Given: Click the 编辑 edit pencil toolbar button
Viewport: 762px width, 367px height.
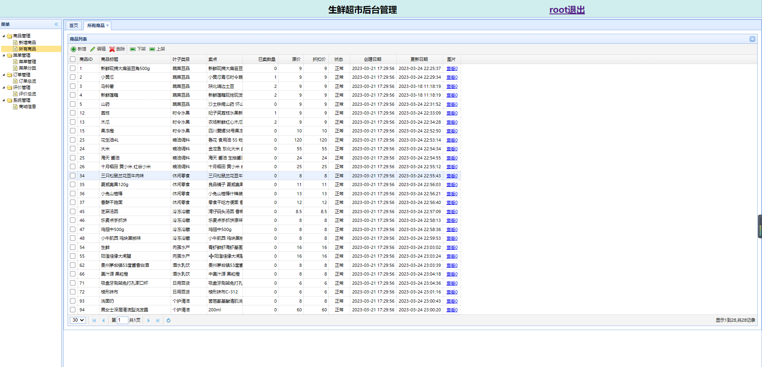Looking at the screenshot, I should coord(98,49).
